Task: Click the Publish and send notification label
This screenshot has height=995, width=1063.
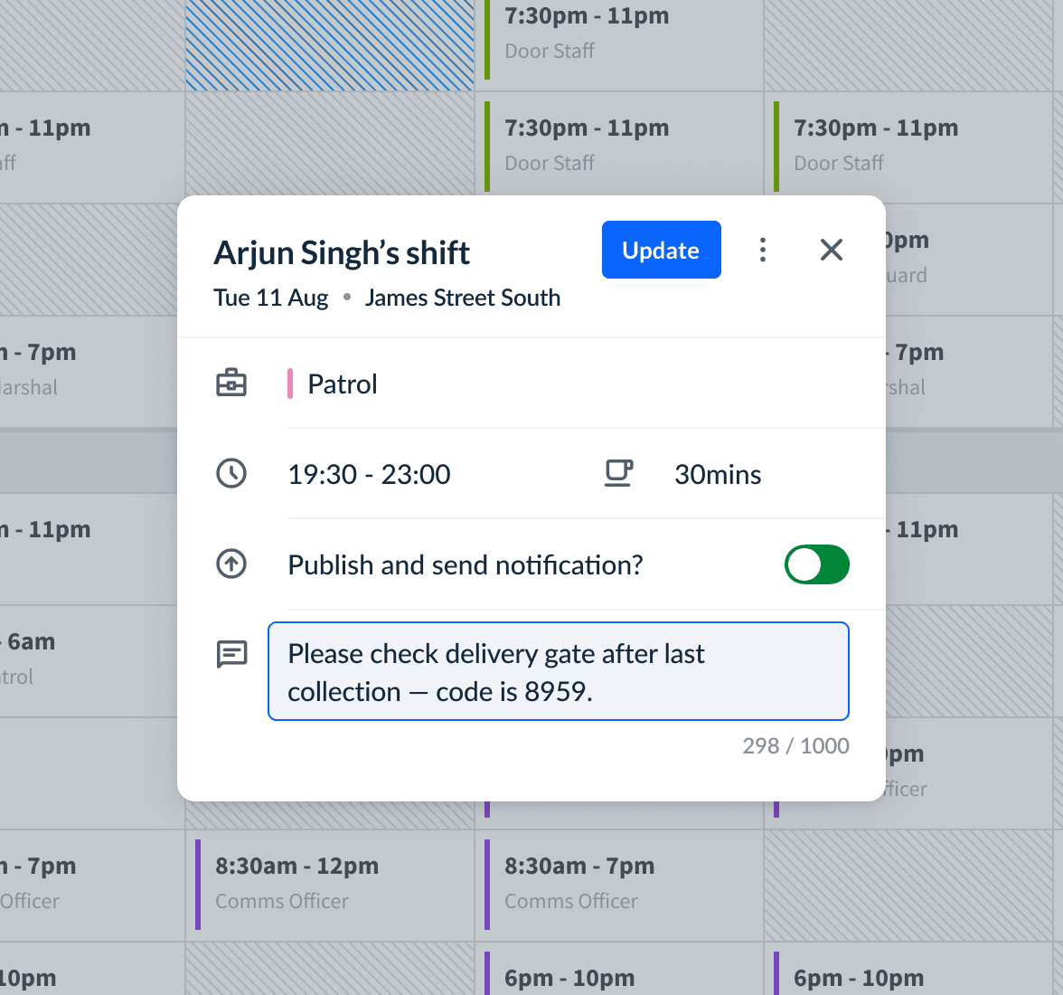Action: [465, 565]
